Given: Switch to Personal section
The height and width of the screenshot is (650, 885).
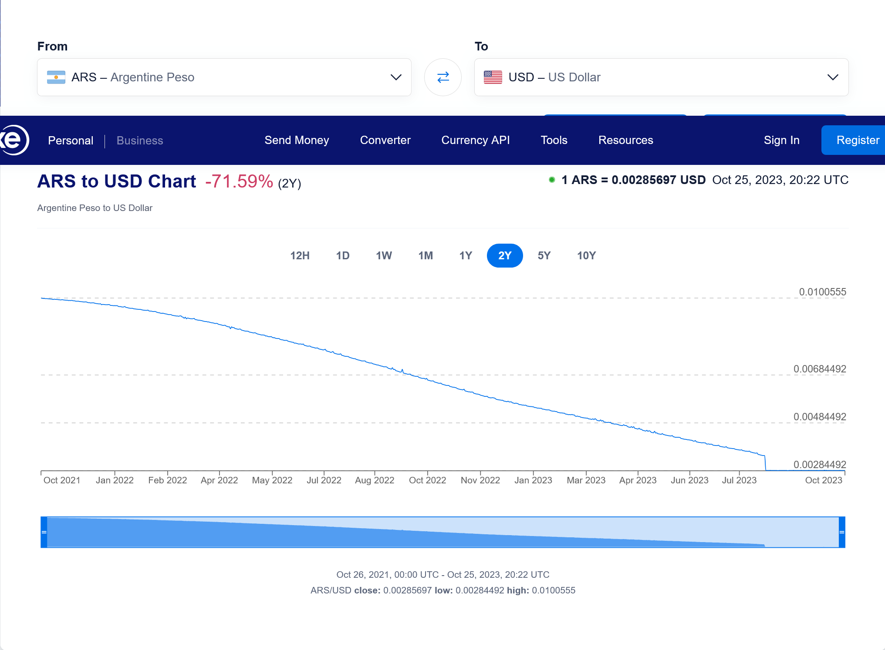Looking at the screenshot, I should click(71, 141).
